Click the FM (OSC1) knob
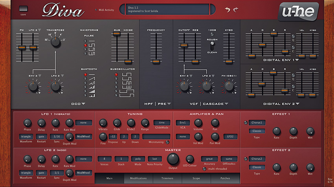The height and width of the screenshot is (187, 334). (x=229, y=86)
